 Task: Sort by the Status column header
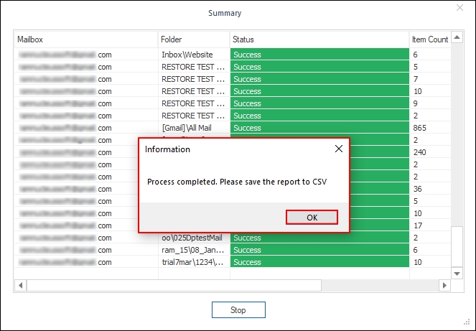[x=319, y=39]
